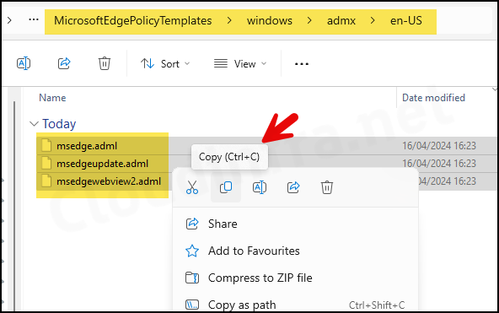Click the Delete trash icon in context menu

point(327,187)
